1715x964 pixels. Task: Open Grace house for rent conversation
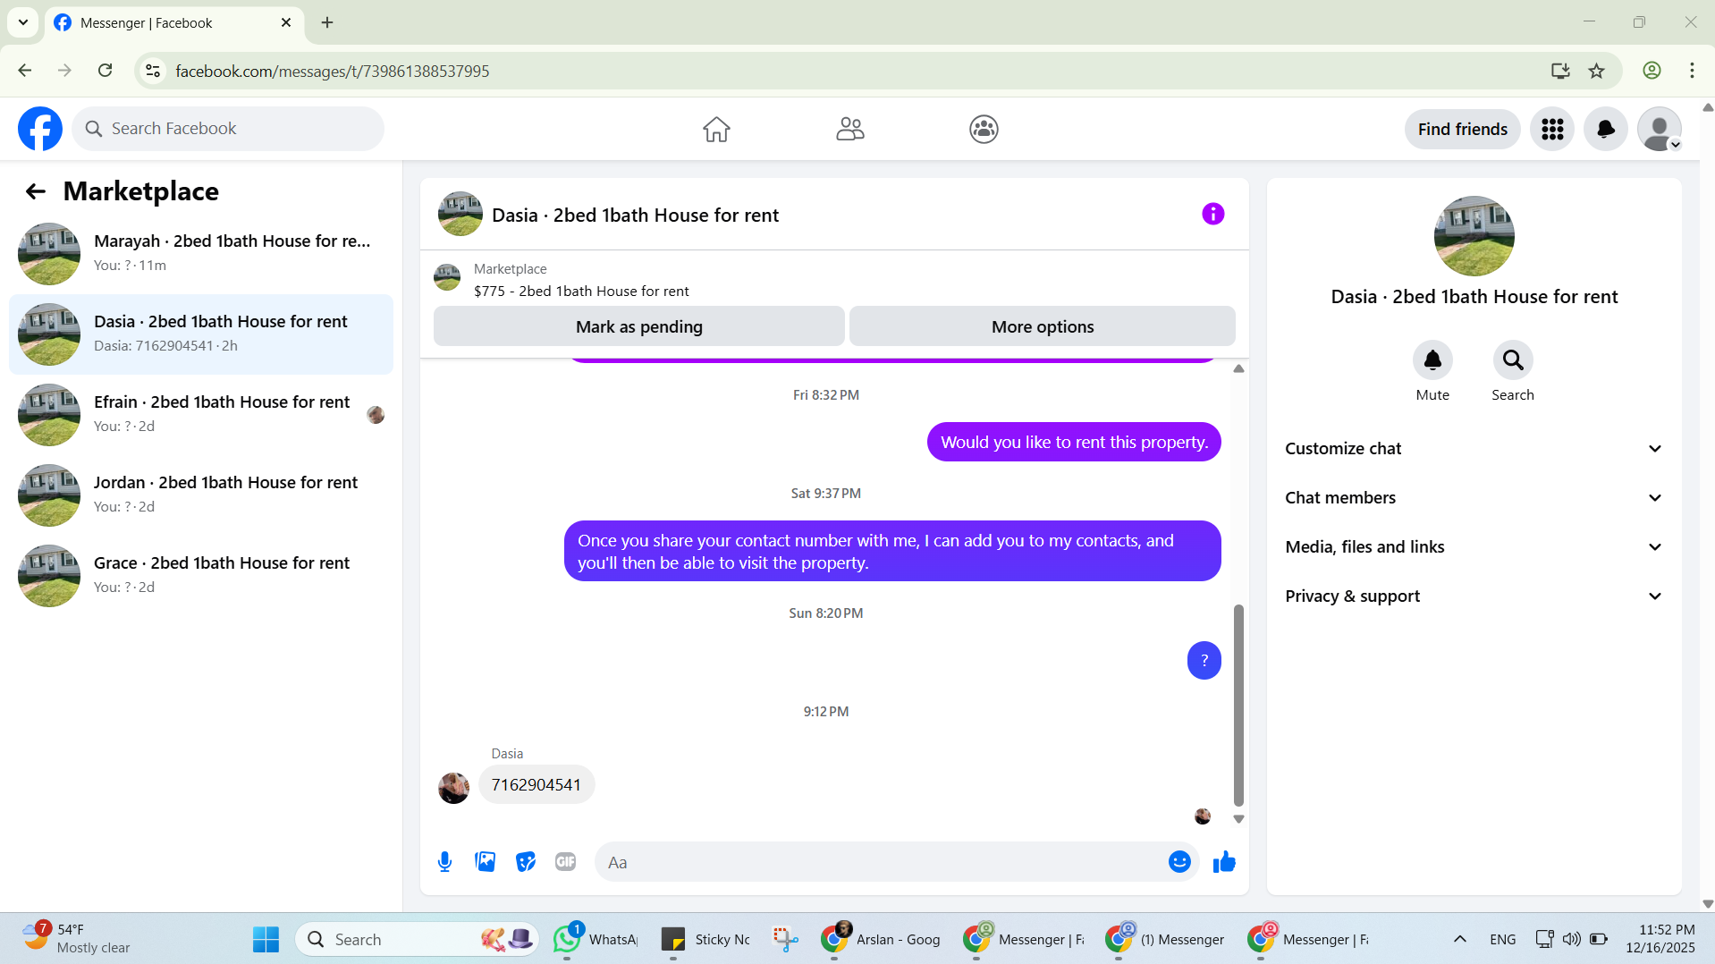point(201,576)
